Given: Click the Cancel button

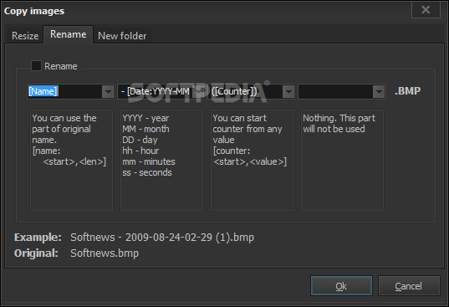Looking at the screenshot, I should 409,286.
